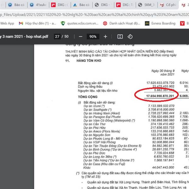Click 'Dự án Long An 36ha (*)' row

(x=100, y=157)
